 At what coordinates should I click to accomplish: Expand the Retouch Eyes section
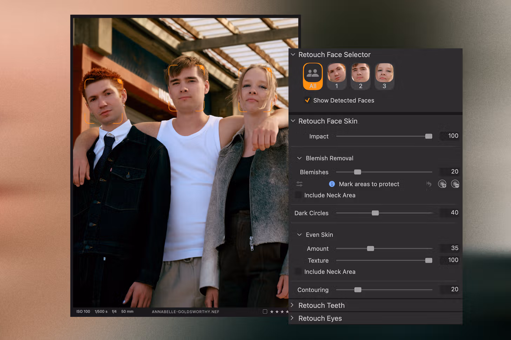point(292,318)
